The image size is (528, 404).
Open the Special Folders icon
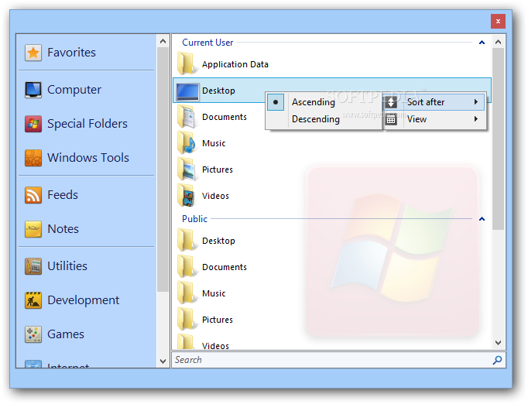[33, 124]
